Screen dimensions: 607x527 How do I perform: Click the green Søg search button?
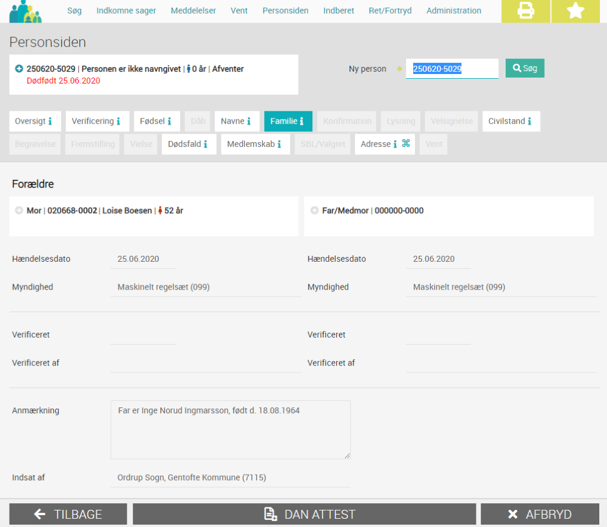525,68
